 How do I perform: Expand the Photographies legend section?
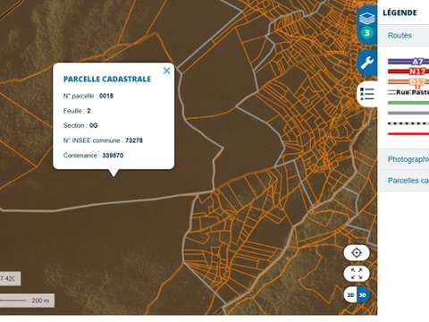(403, 159)
